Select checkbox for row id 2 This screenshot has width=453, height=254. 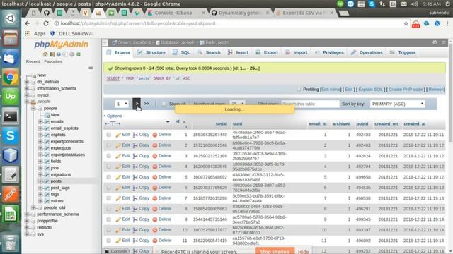coord(108,145)
